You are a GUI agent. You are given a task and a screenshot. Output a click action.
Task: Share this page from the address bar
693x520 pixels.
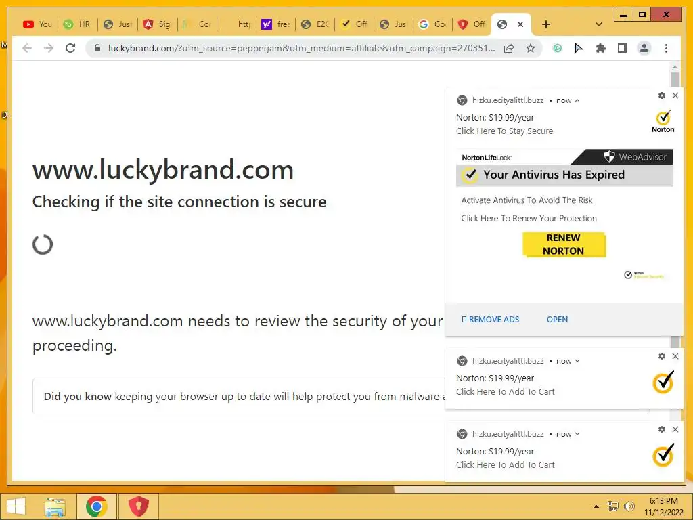coord(509,48)
